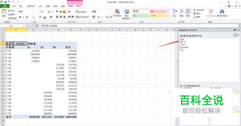Viewport: 241px width, 126px height.
Task: Select the row label cell P-02
Action: point(16,51)
